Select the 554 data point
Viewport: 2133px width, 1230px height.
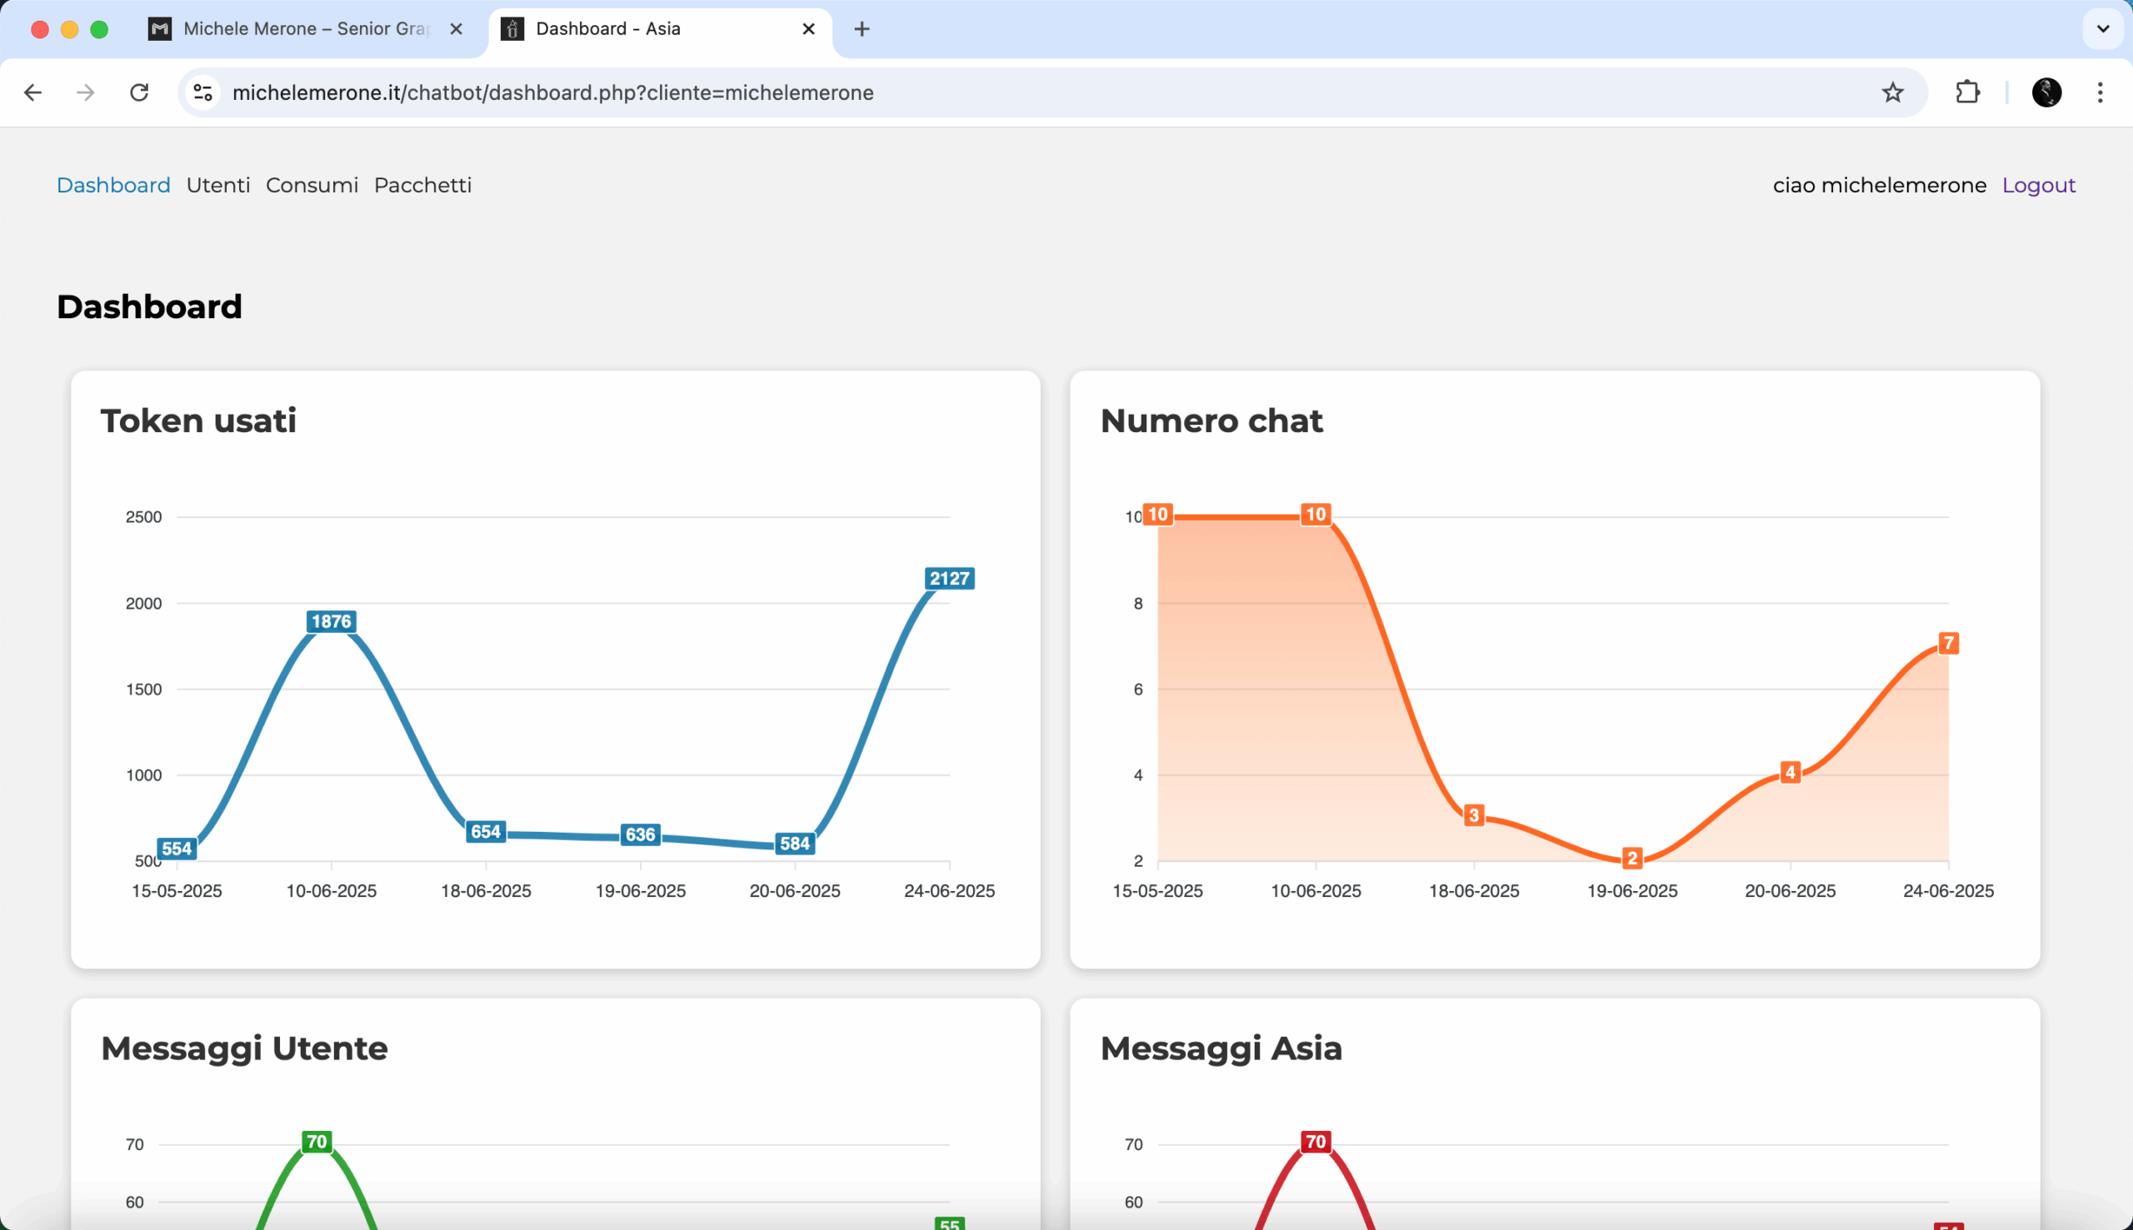click(177, 849)
